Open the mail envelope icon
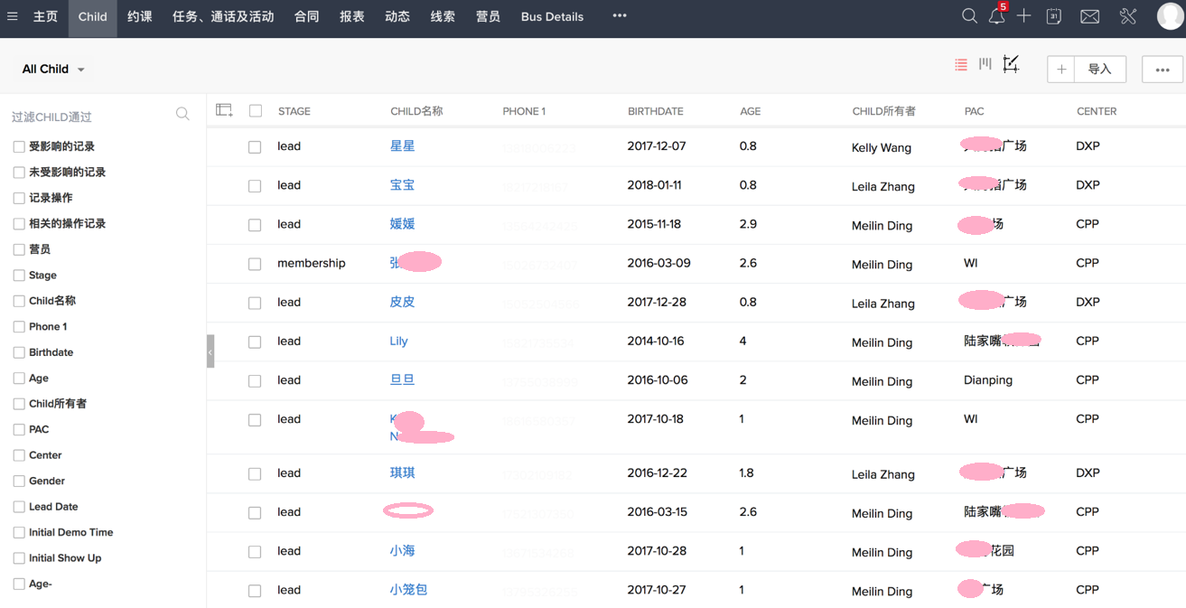Screen dimensions: 1186x608 pos(1089,16)
